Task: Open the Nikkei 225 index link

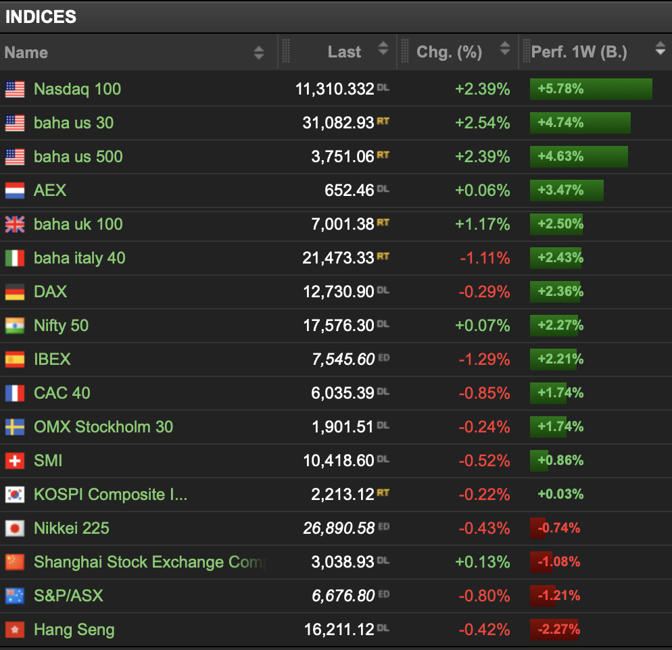Action: pos(72,528)
